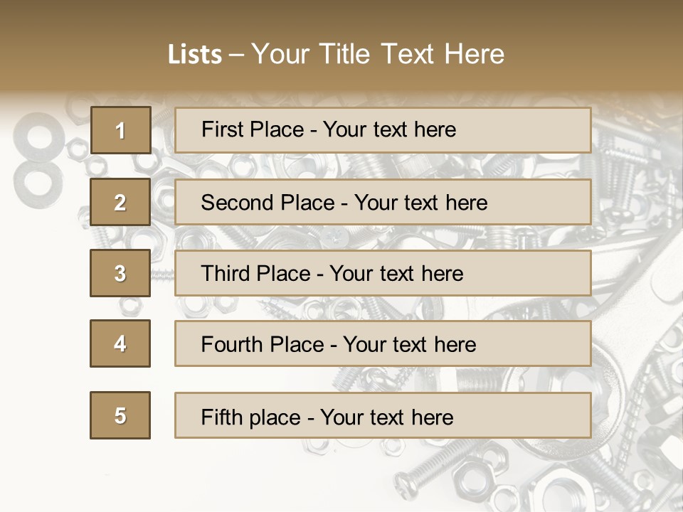Click the number 1 box

tap(120, 130)
